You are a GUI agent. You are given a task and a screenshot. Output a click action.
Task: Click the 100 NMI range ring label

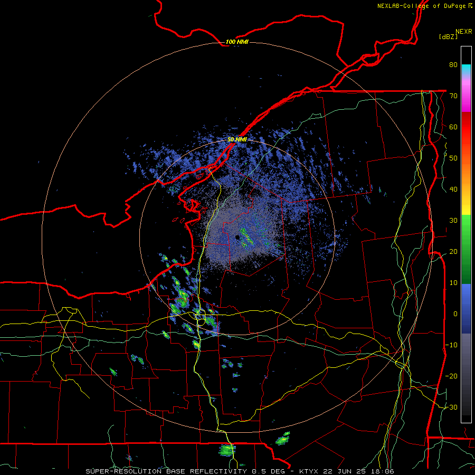point(237,42)
